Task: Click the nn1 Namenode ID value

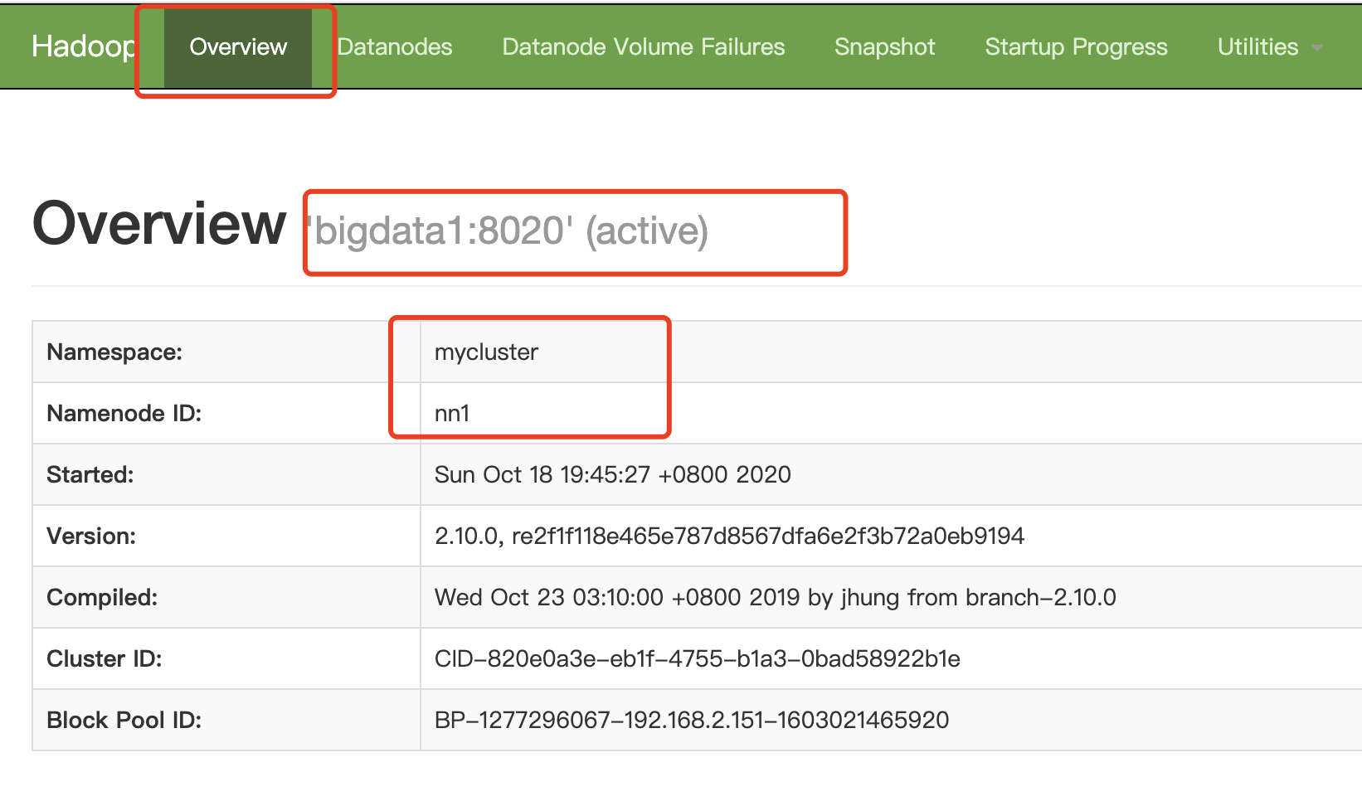Action: coord(452,414)
